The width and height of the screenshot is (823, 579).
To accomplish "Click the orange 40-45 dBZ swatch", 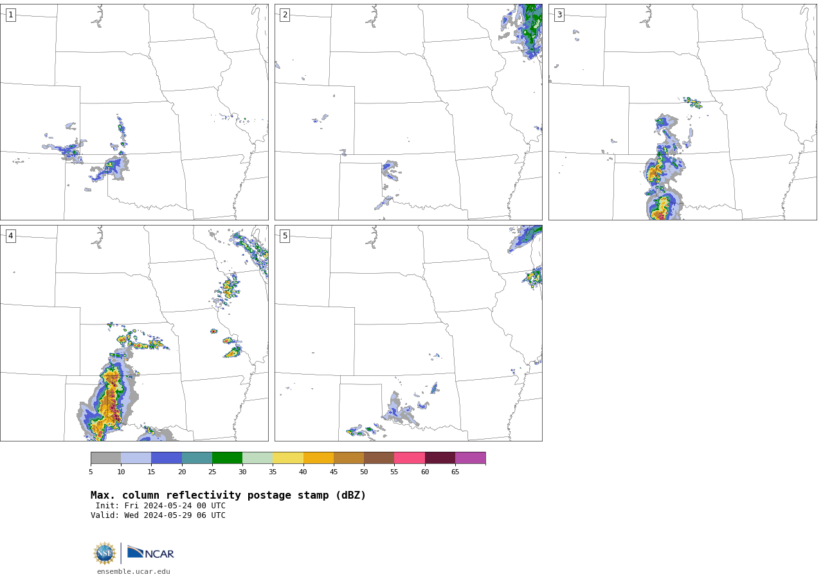I will point(318,458).
